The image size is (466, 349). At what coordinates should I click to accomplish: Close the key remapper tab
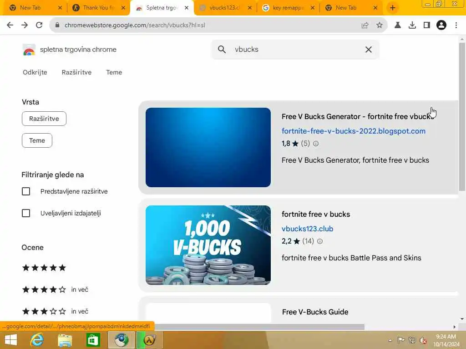coord(313,8)
